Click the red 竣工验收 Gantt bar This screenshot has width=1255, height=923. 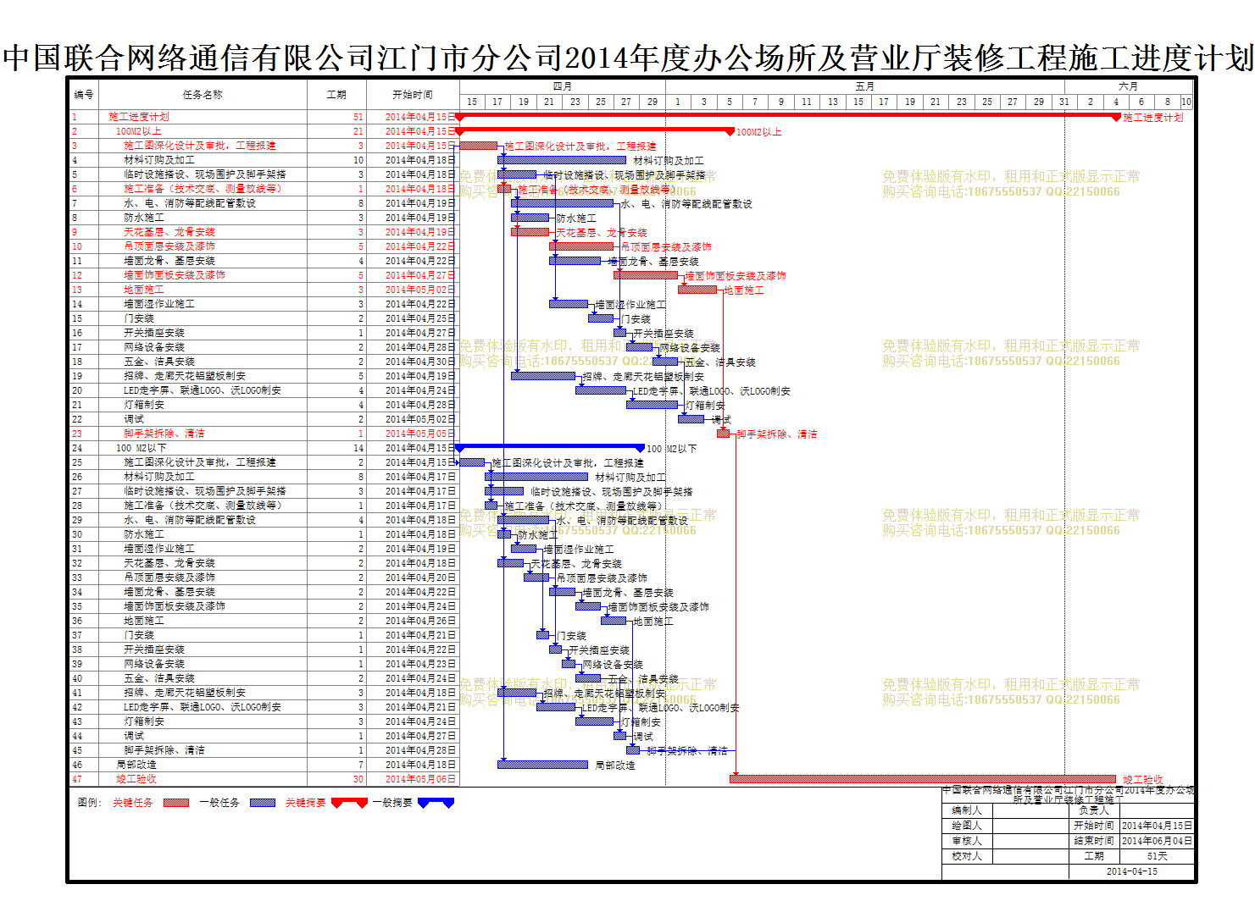click(923, 779)
